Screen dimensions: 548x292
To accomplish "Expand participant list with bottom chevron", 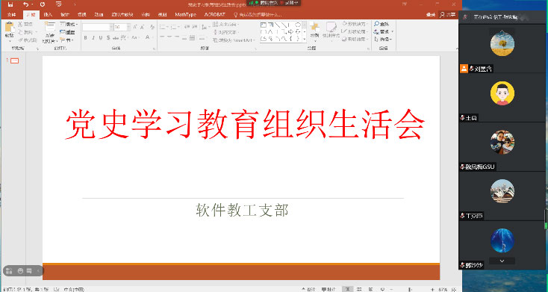I will pos(502,261).
